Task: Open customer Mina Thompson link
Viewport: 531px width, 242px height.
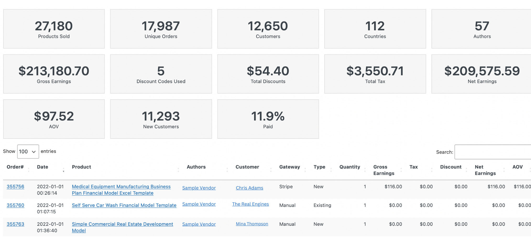Action: point(252,224)
